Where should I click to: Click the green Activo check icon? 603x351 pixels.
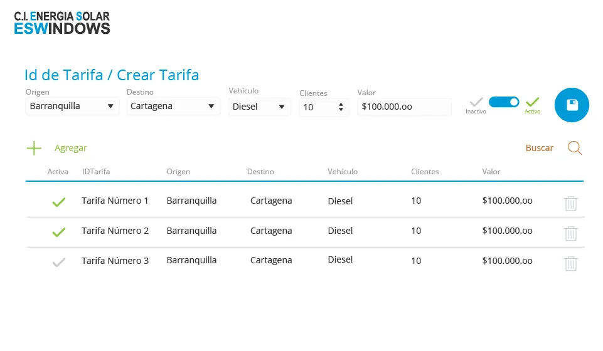pyautogui.click(x=533, y=102)
